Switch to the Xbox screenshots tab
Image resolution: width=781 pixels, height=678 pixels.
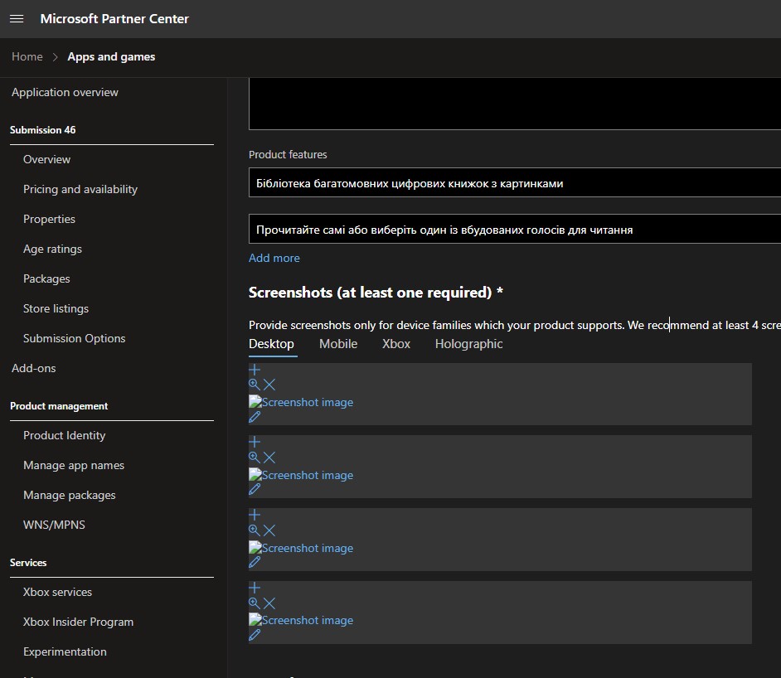click(396, 344)
